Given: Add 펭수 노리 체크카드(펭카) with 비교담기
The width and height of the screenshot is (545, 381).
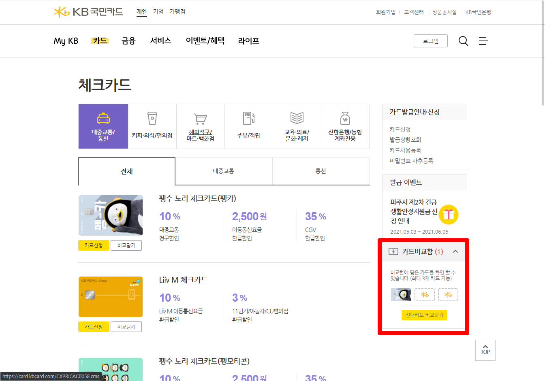Looking at the screenshot, I should click(126, 245).
